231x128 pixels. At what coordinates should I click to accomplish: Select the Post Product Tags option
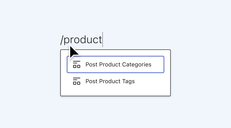coord(110,81)
